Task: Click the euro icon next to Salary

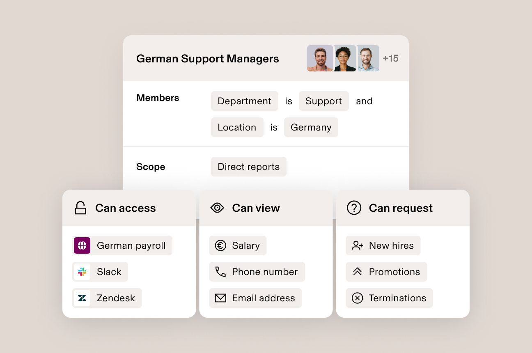Action: pyautogui.click(x=220, y=245)
